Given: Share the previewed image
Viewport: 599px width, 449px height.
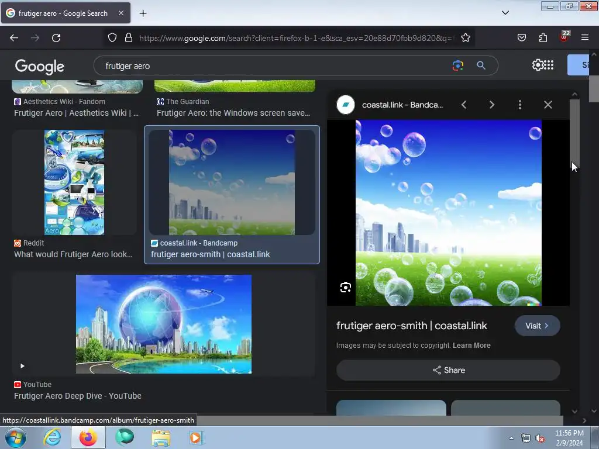Looking at the screenshot, I should [448, 370].
